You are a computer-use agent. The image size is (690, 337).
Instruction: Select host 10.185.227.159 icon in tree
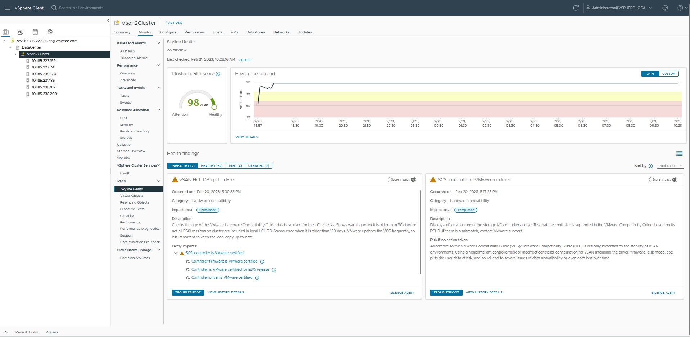28,61
